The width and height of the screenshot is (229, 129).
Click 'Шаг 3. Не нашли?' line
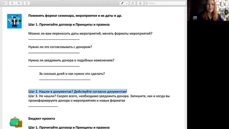pyautogui.click(x=99, y=96)
